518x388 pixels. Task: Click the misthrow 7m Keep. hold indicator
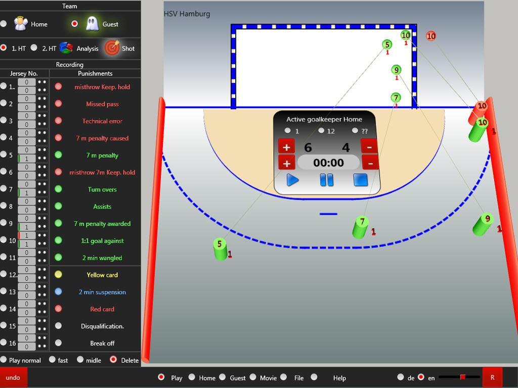59,172
